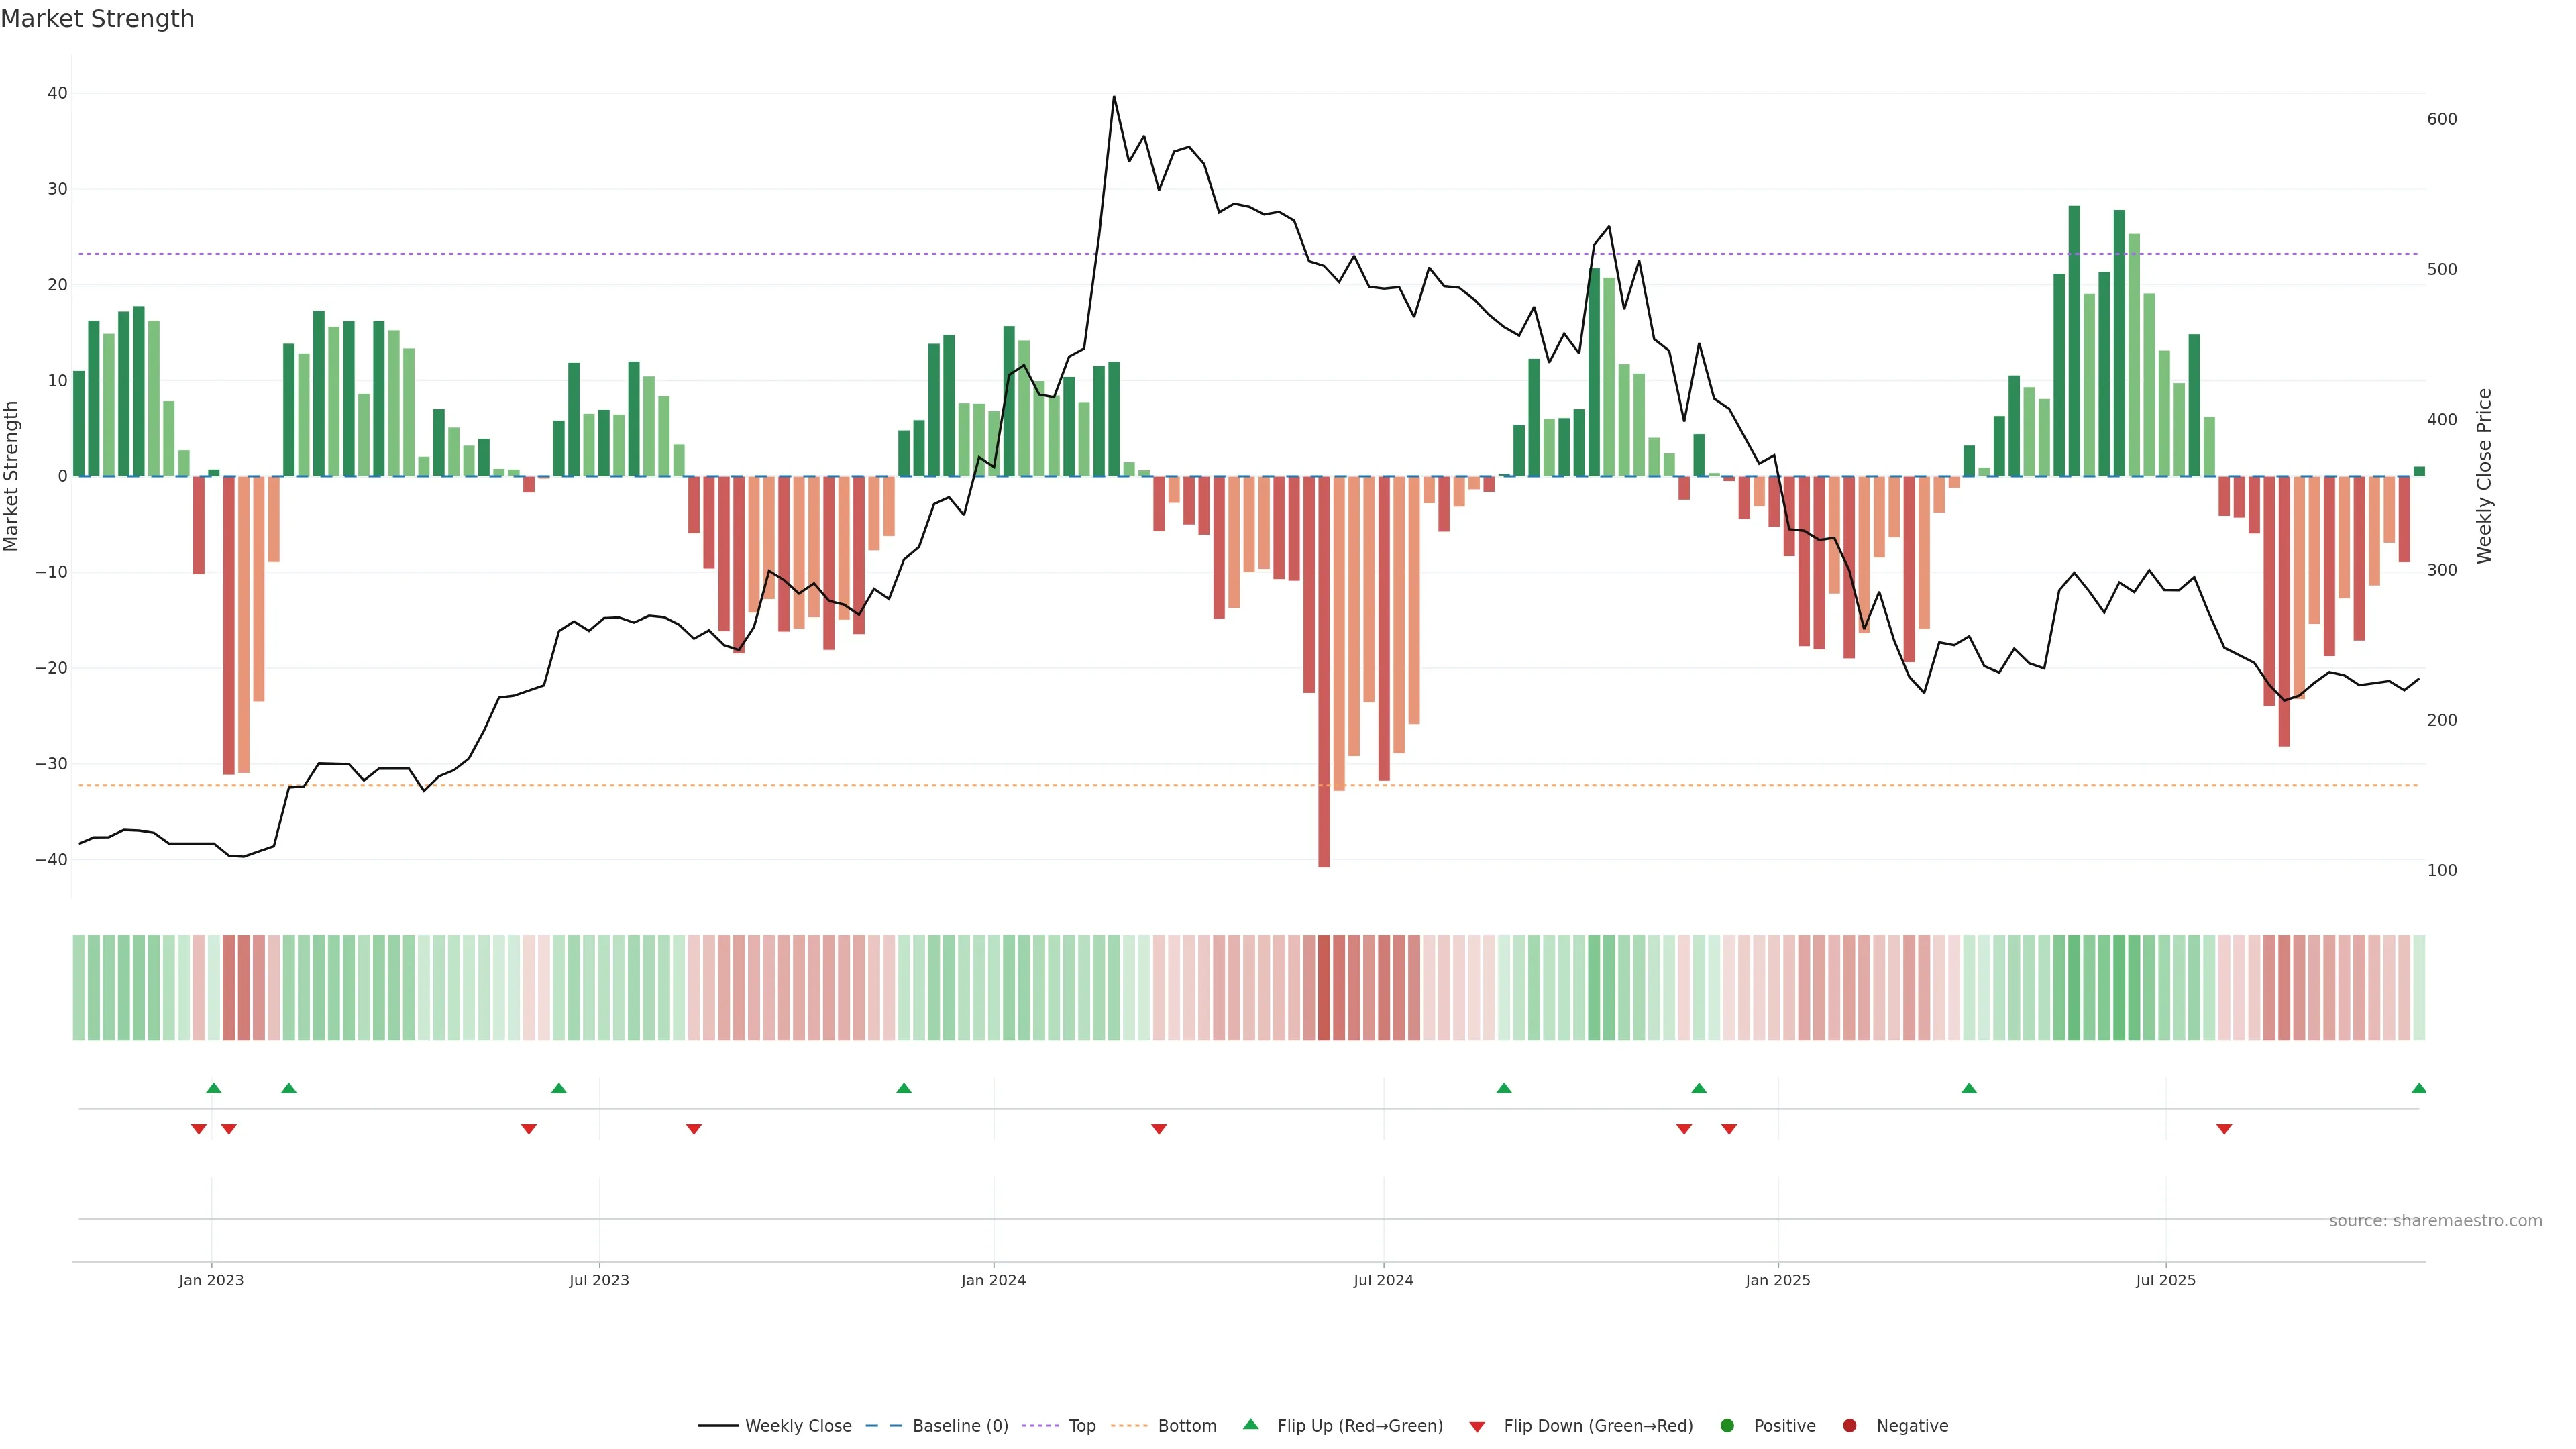Click the Market Strength chart title
The width and height of the screenshot is (2576, 1449).
pyautogui.click(x=97, y=19)
